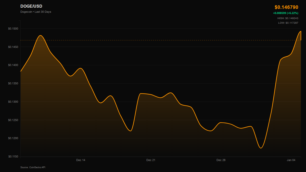Select the Jan 04 date tick
The width and height of the screenshot is (306, 172).
coord(291,160)
